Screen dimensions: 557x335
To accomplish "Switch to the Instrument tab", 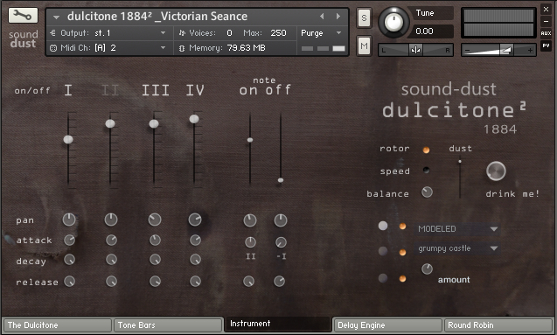I will (278, 324).
